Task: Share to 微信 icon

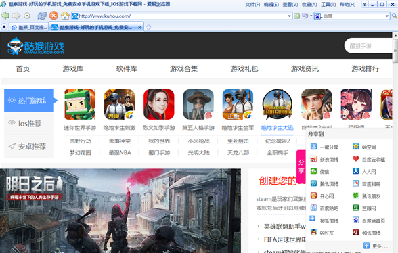Action: (x=314, y=171)
